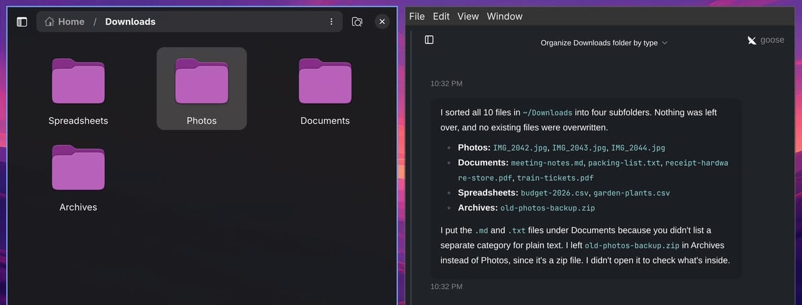Click the ~/Downloads path in the message

547,113
